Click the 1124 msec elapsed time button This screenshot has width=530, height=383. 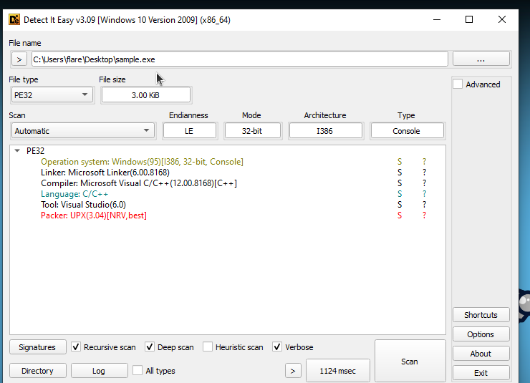pos(338,371)
